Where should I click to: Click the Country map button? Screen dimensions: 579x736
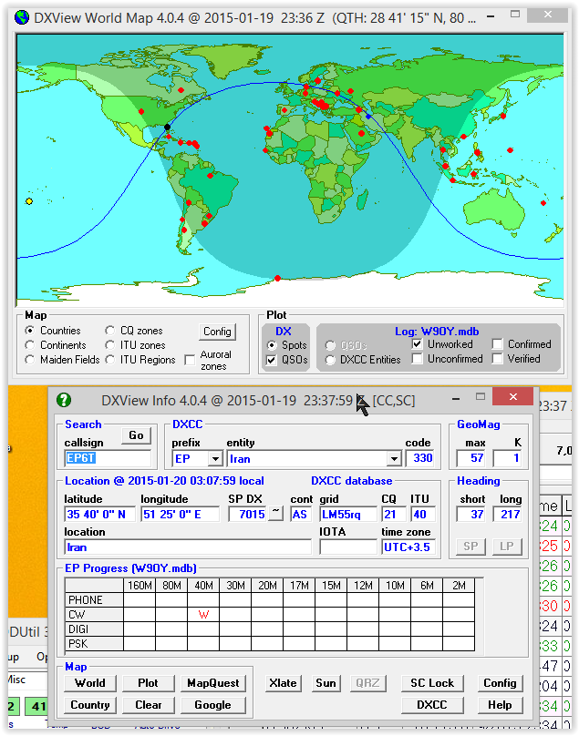tap(90, 705)
